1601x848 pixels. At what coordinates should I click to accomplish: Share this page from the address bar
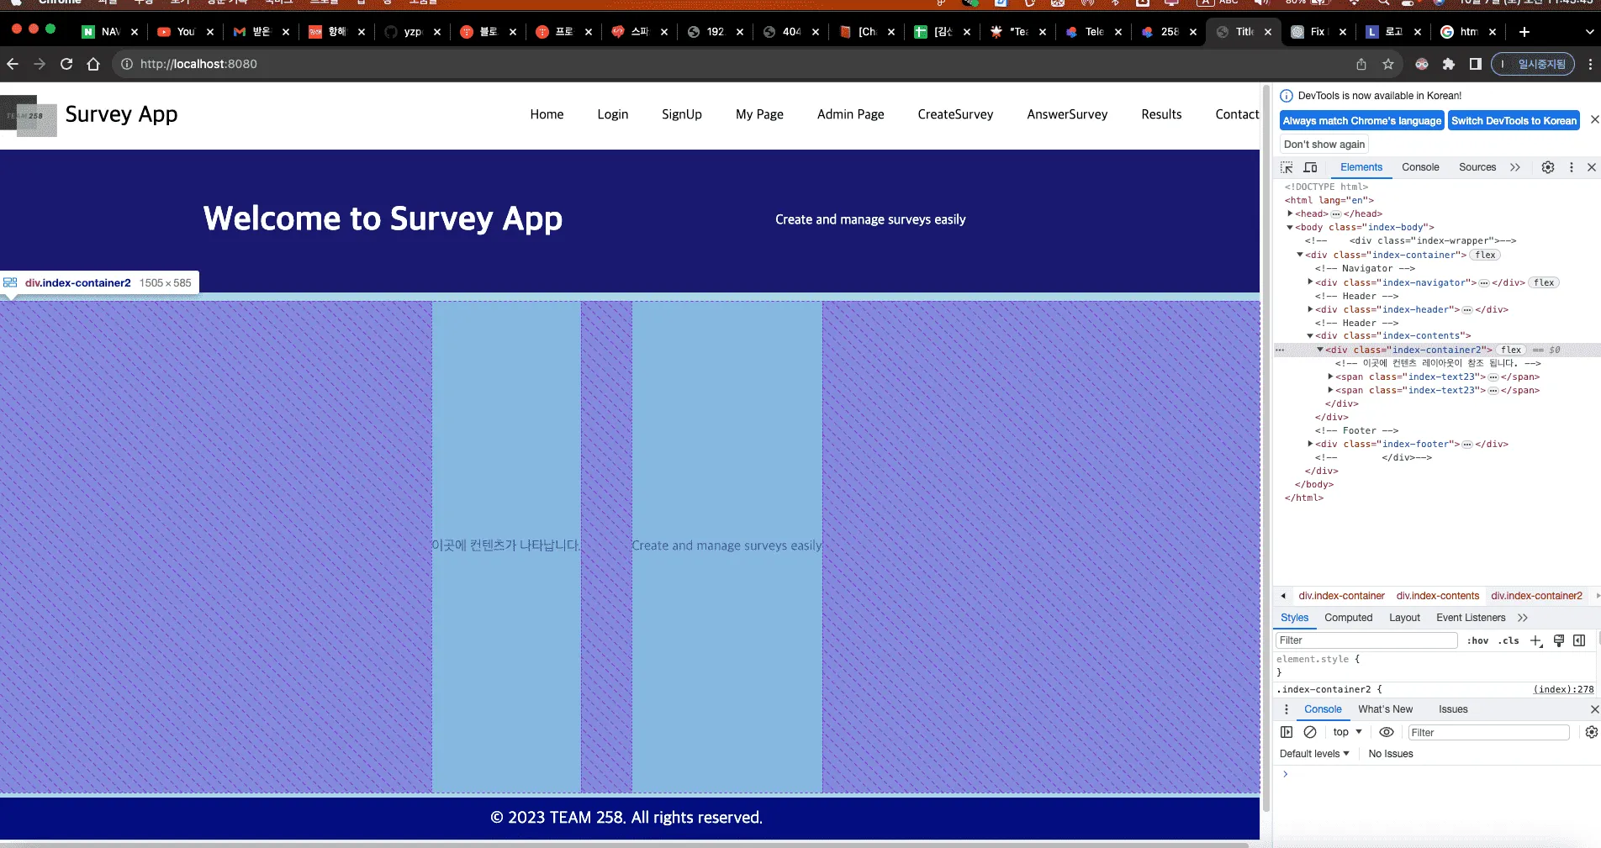coord(1361,64)
